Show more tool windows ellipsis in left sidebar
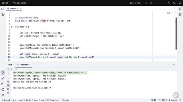Viewport: 183px width, 102px height. 3,20
